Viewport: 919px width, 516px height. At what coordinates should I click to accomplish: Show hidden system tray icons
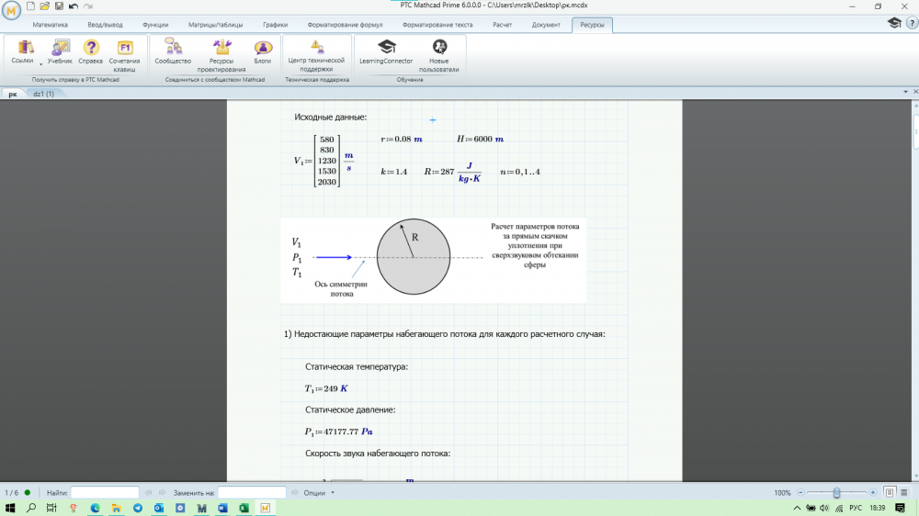[x=796, y=508]
